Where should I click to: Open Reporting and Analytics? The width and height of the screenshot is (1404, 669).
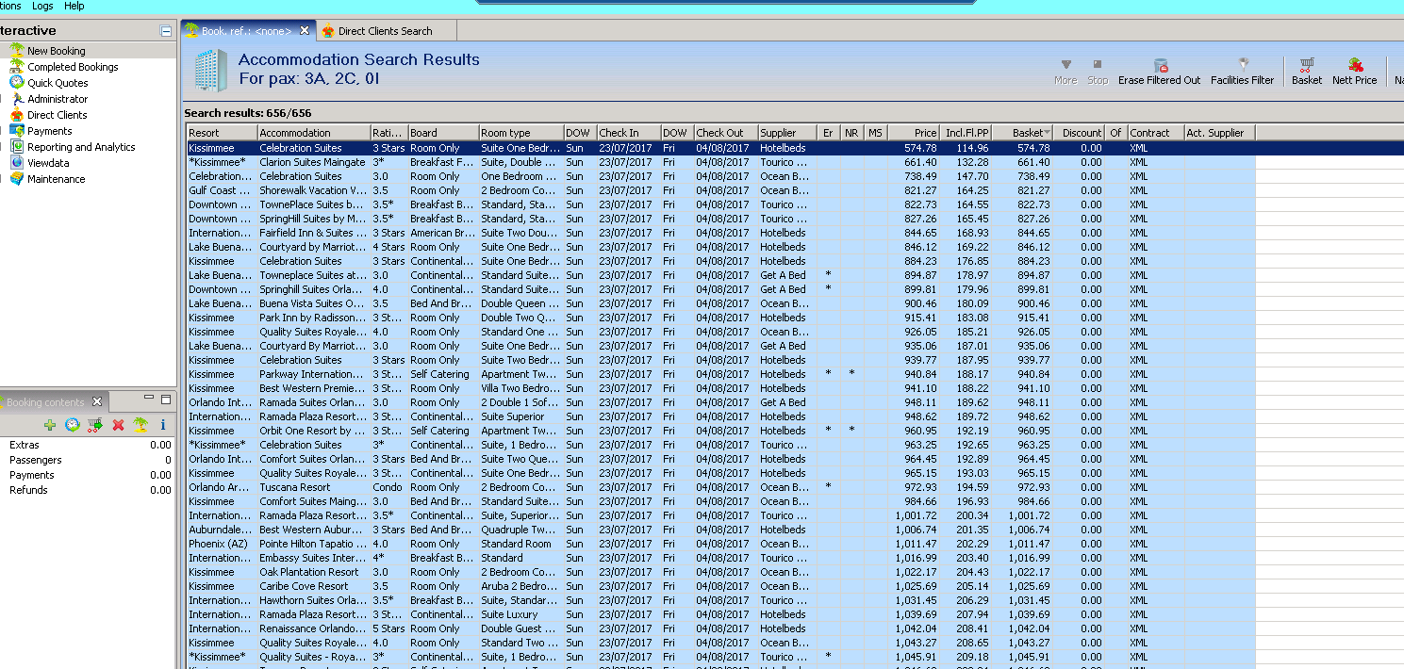click(81, 147)
